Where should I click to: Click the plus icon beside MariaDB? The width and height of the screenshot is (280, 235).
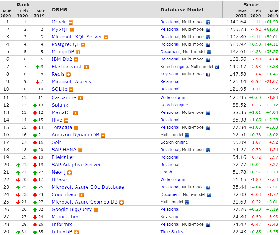(x=76, y=113)
